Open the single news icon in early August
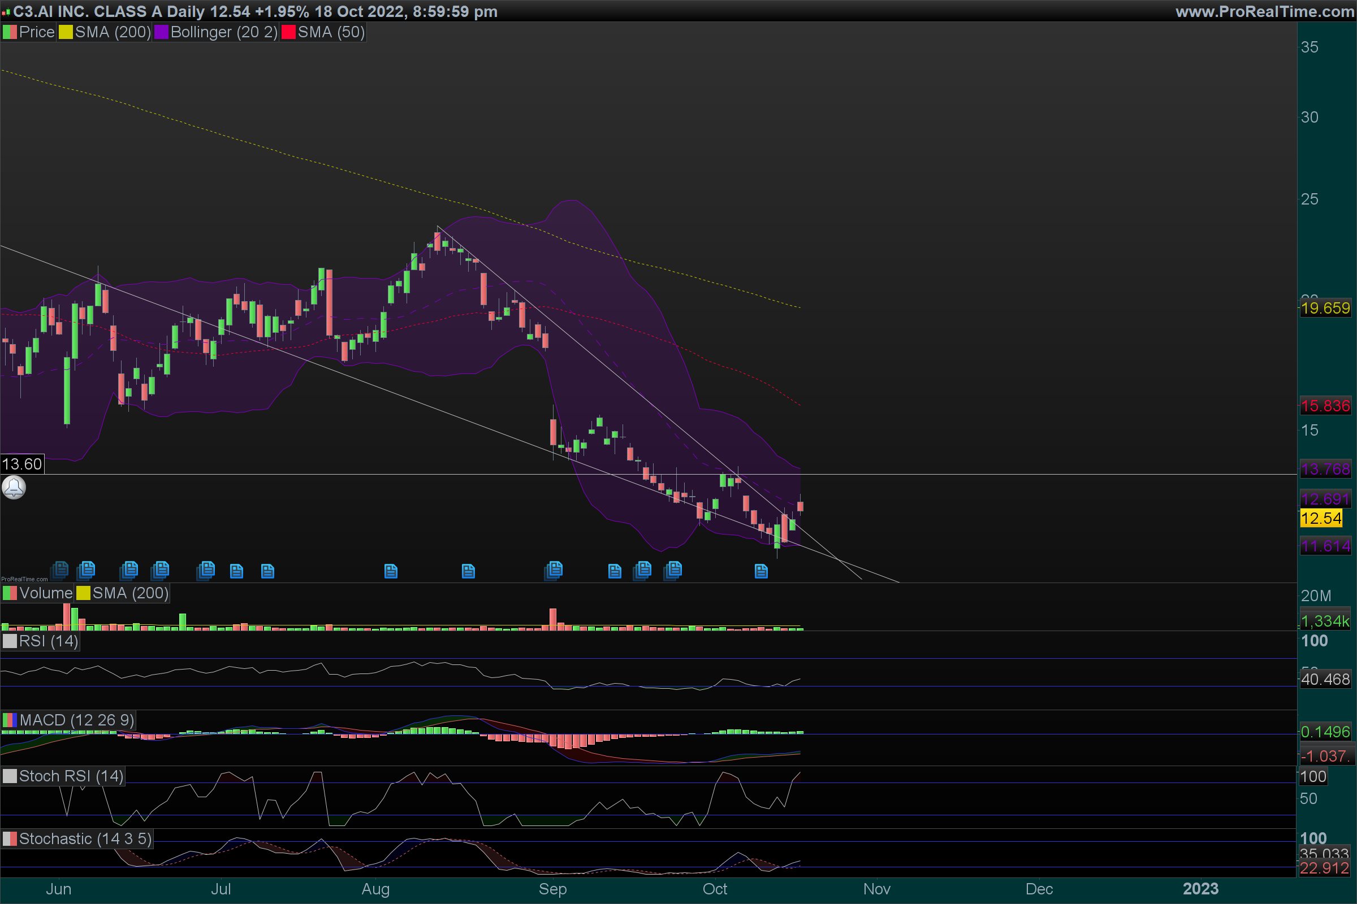This screenshot has height=904, width=1357. tap(391, 571)
